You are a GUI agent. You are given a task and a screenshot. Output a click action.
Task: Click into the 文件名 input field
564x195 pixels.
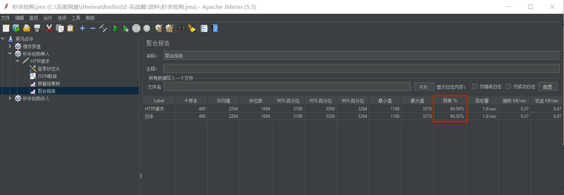pos(287,87)
